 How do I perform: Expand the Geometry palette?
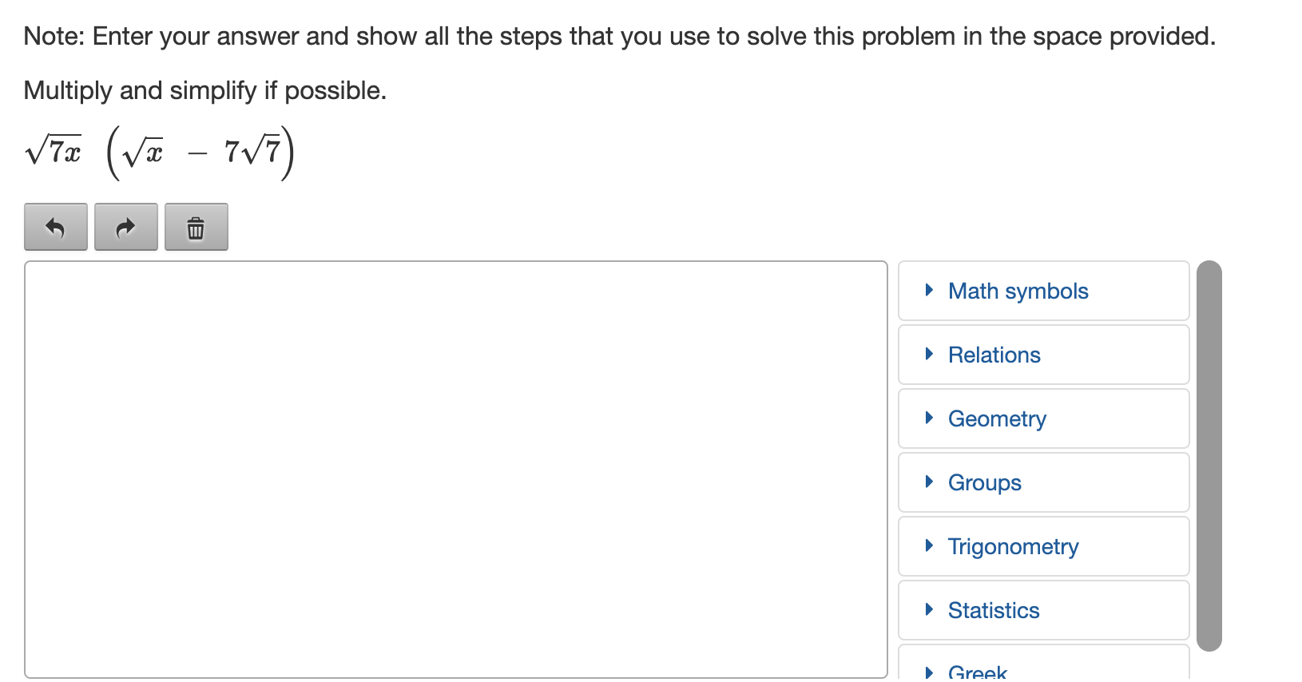tap(1043, 418)
